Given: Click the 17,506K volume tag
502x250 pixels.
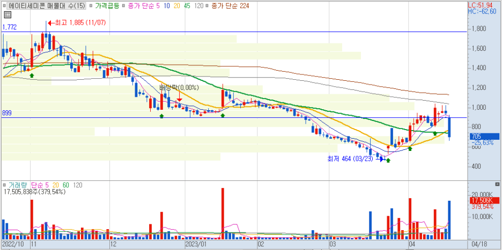Looking at the screenshot, I should tap(485, 200).
